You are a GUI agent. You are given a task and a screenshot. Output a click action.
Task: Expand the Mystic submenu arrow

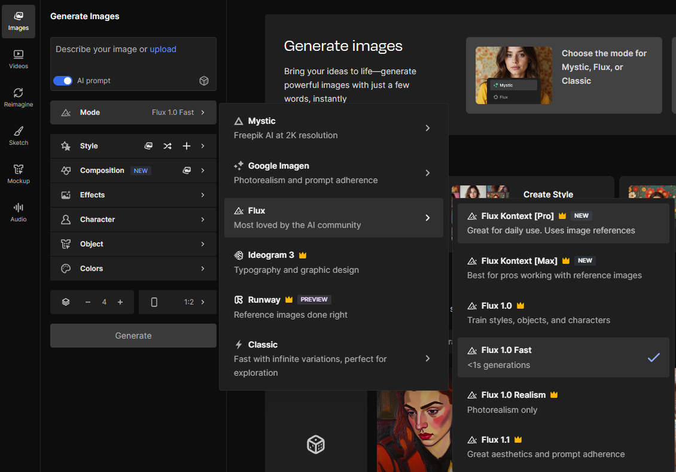click(x=427, y=128)
